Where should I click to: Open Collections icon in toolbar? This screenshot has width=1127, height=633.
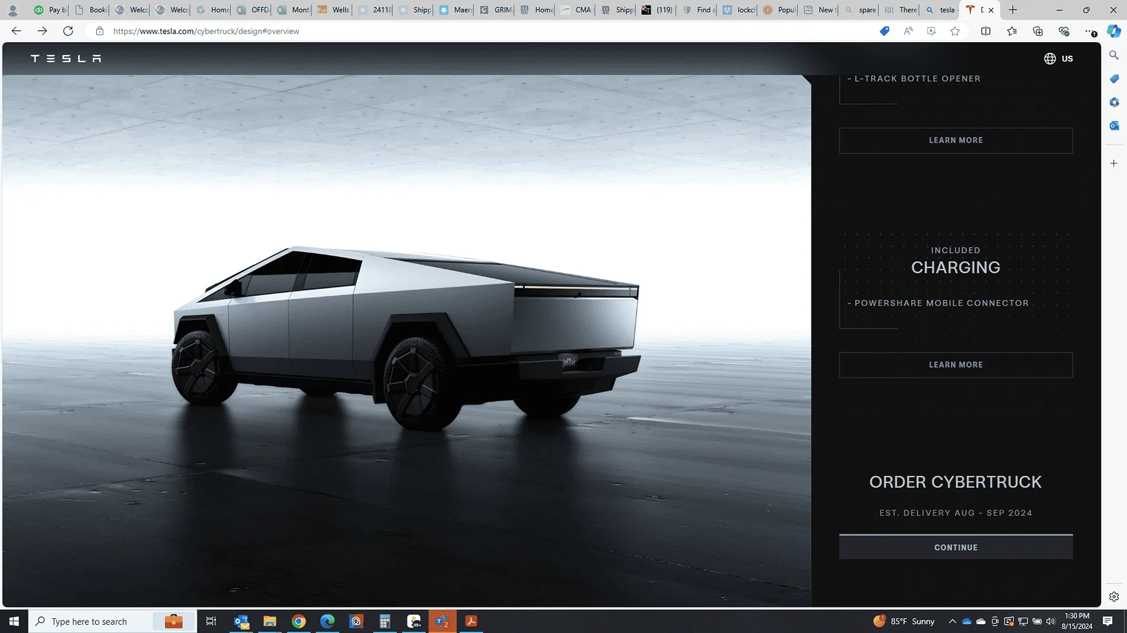(1038, 31)
